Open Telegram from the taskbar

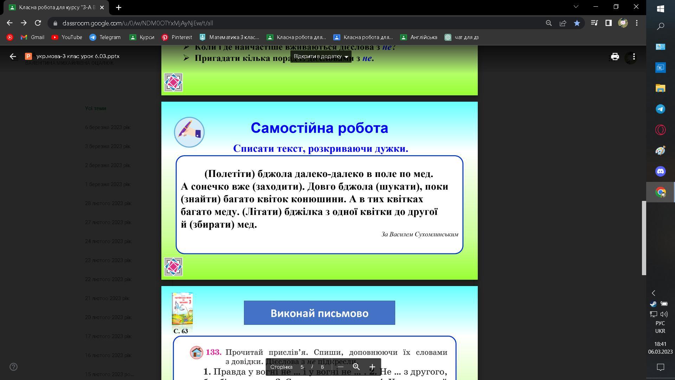(660, 109)
